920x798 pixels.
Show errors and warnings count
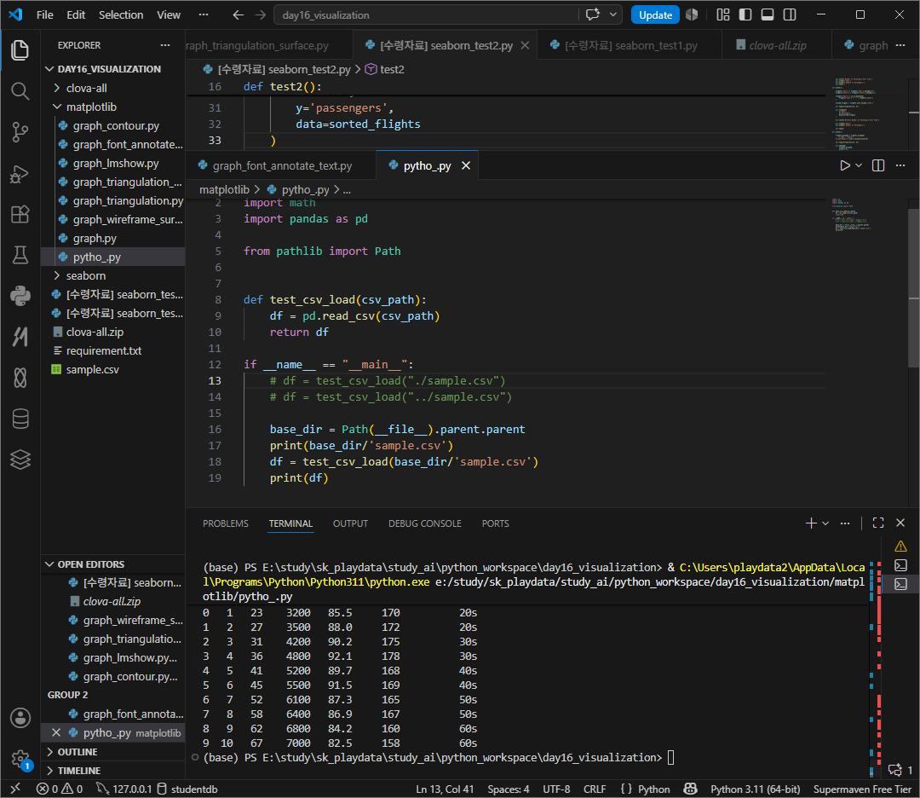pyautogui.click(x=60, y=789)
